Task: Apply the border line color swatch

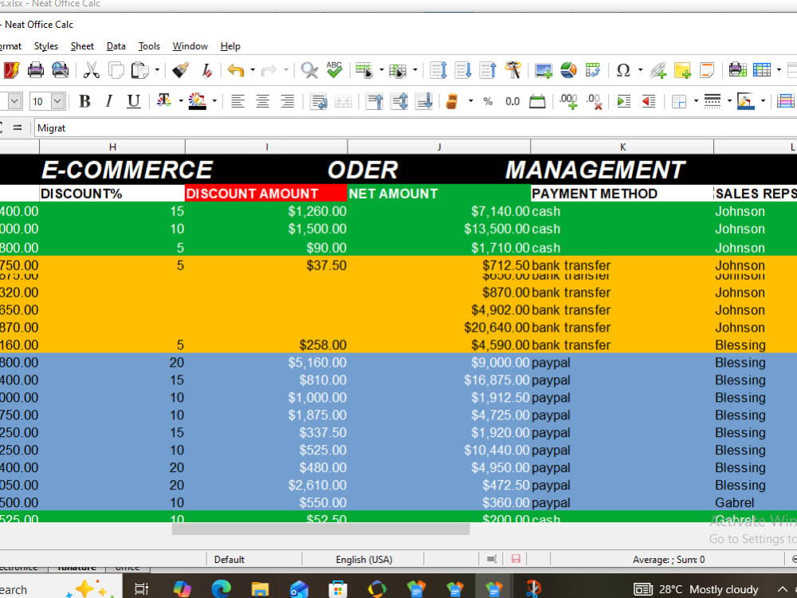Action: click(745, 101)
